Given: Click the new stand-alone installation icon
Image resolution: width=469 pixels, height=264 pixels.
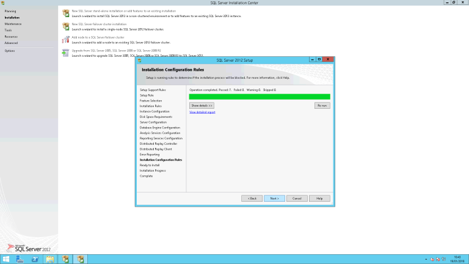Looking at the screenshot, I should point(65,13).
